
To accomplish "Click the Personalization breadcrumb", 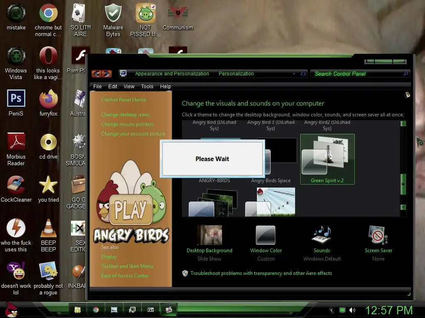I will 236,74.
